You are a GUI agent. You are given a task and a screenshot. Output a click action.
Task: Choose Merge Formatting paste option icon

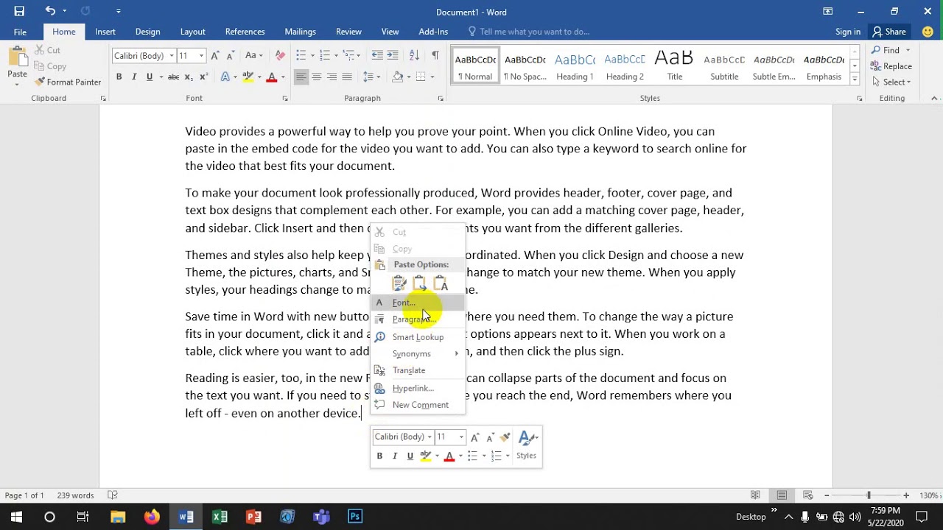pos(420,283)
